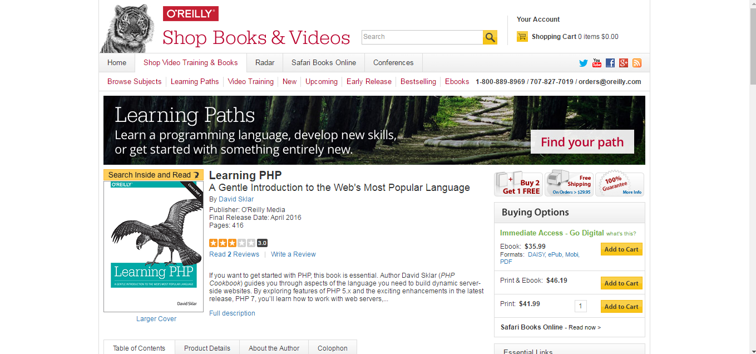Focus the Search input field
756x354 pixels.
coord(422,37)
